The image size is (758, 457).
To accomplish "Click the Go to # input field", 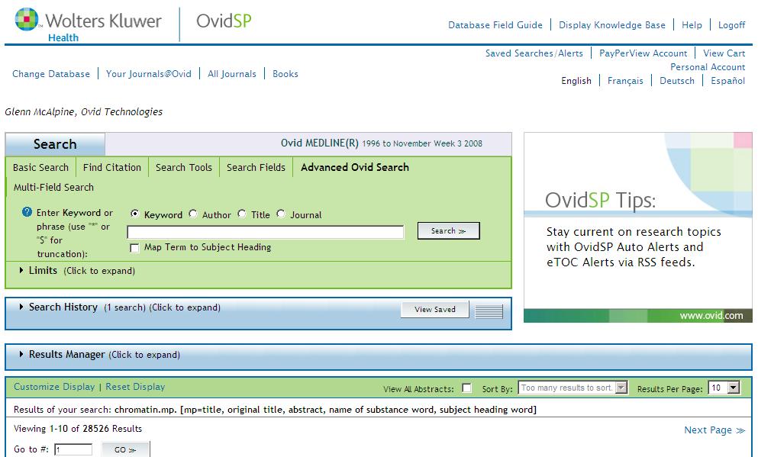I will pos(73,450).
